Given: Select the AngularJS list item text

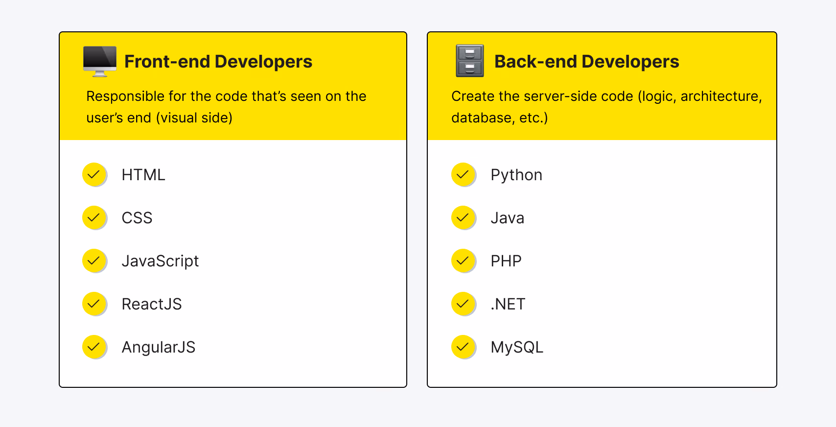Looking at the screenshot, I should point(159,348).
